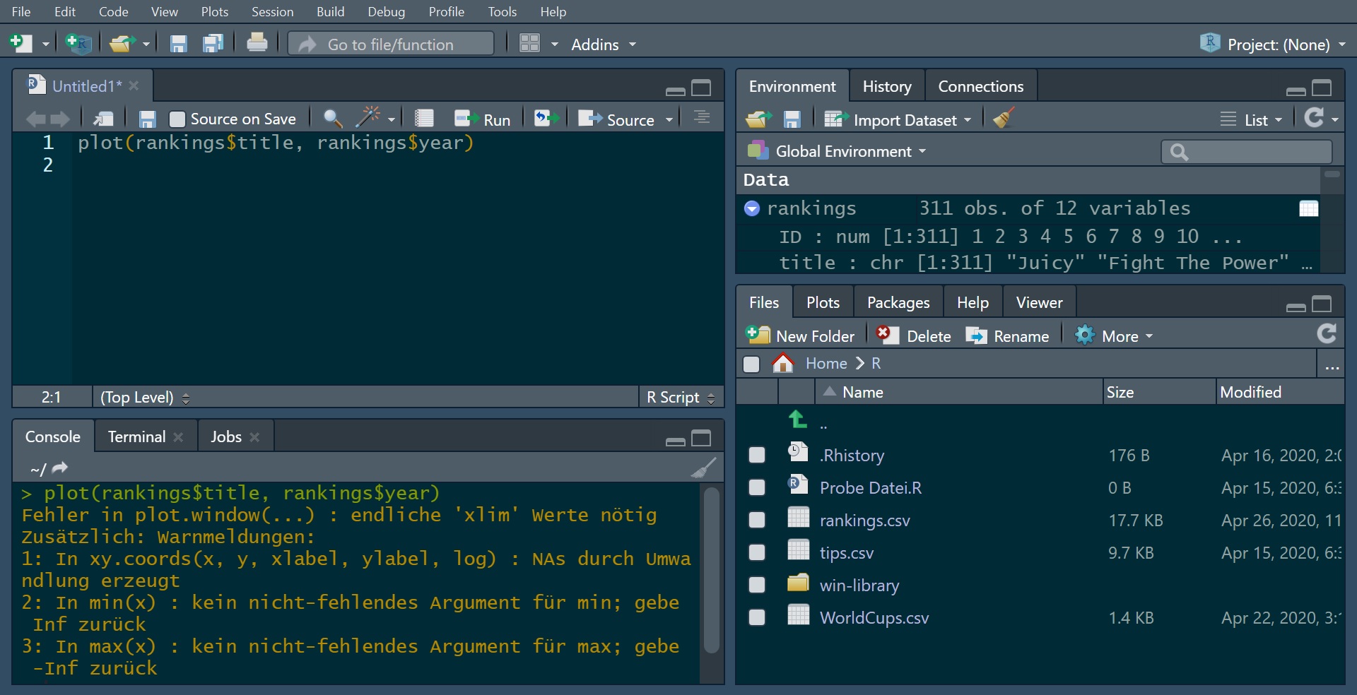Screen dimensions: 1357x695
Task: Click the magnifier find/replace icon in editor
Action: click(x=332, y=119)
